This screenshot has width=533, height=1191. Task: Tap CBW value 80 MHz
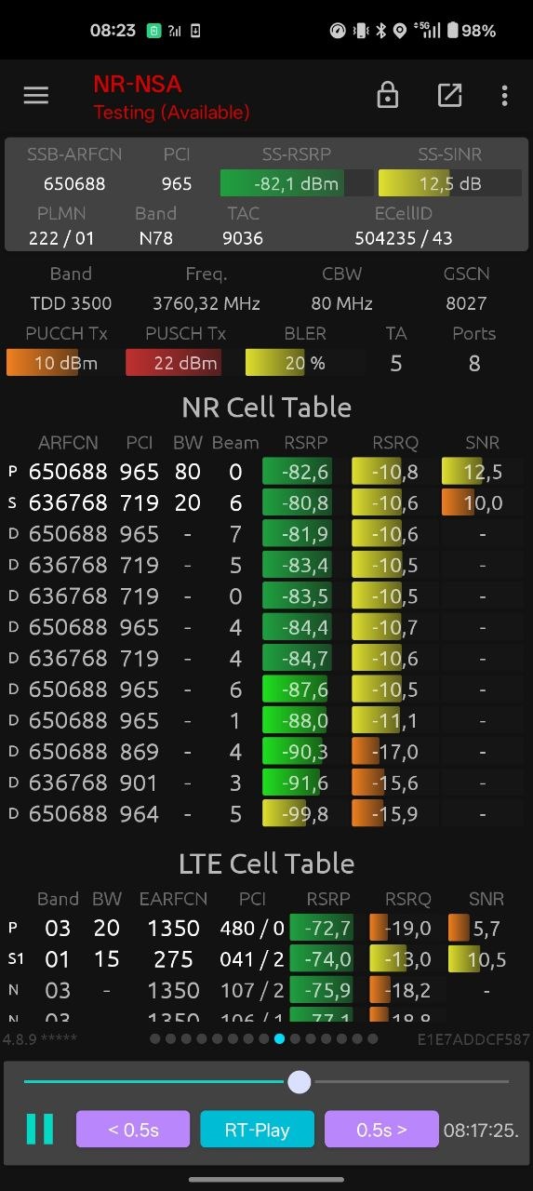342,303
